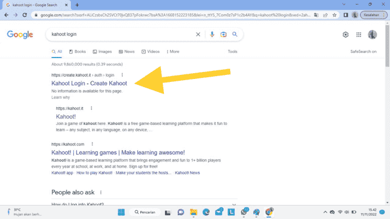Open options for kahoot.it result

(x=91, y=108)
